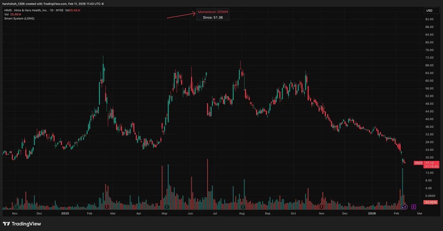
Task: Click the 72.00 price axis label
Action: point(429,58)
